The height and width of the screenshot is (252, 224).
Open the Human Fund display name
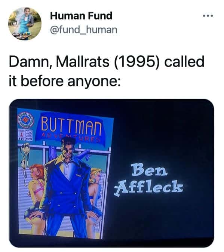81,16
